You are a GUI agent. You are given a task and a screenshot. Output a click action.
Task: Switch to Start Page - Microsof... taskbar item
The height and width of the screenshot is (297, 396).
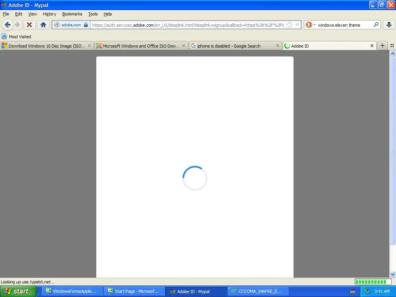click(135, 291)
